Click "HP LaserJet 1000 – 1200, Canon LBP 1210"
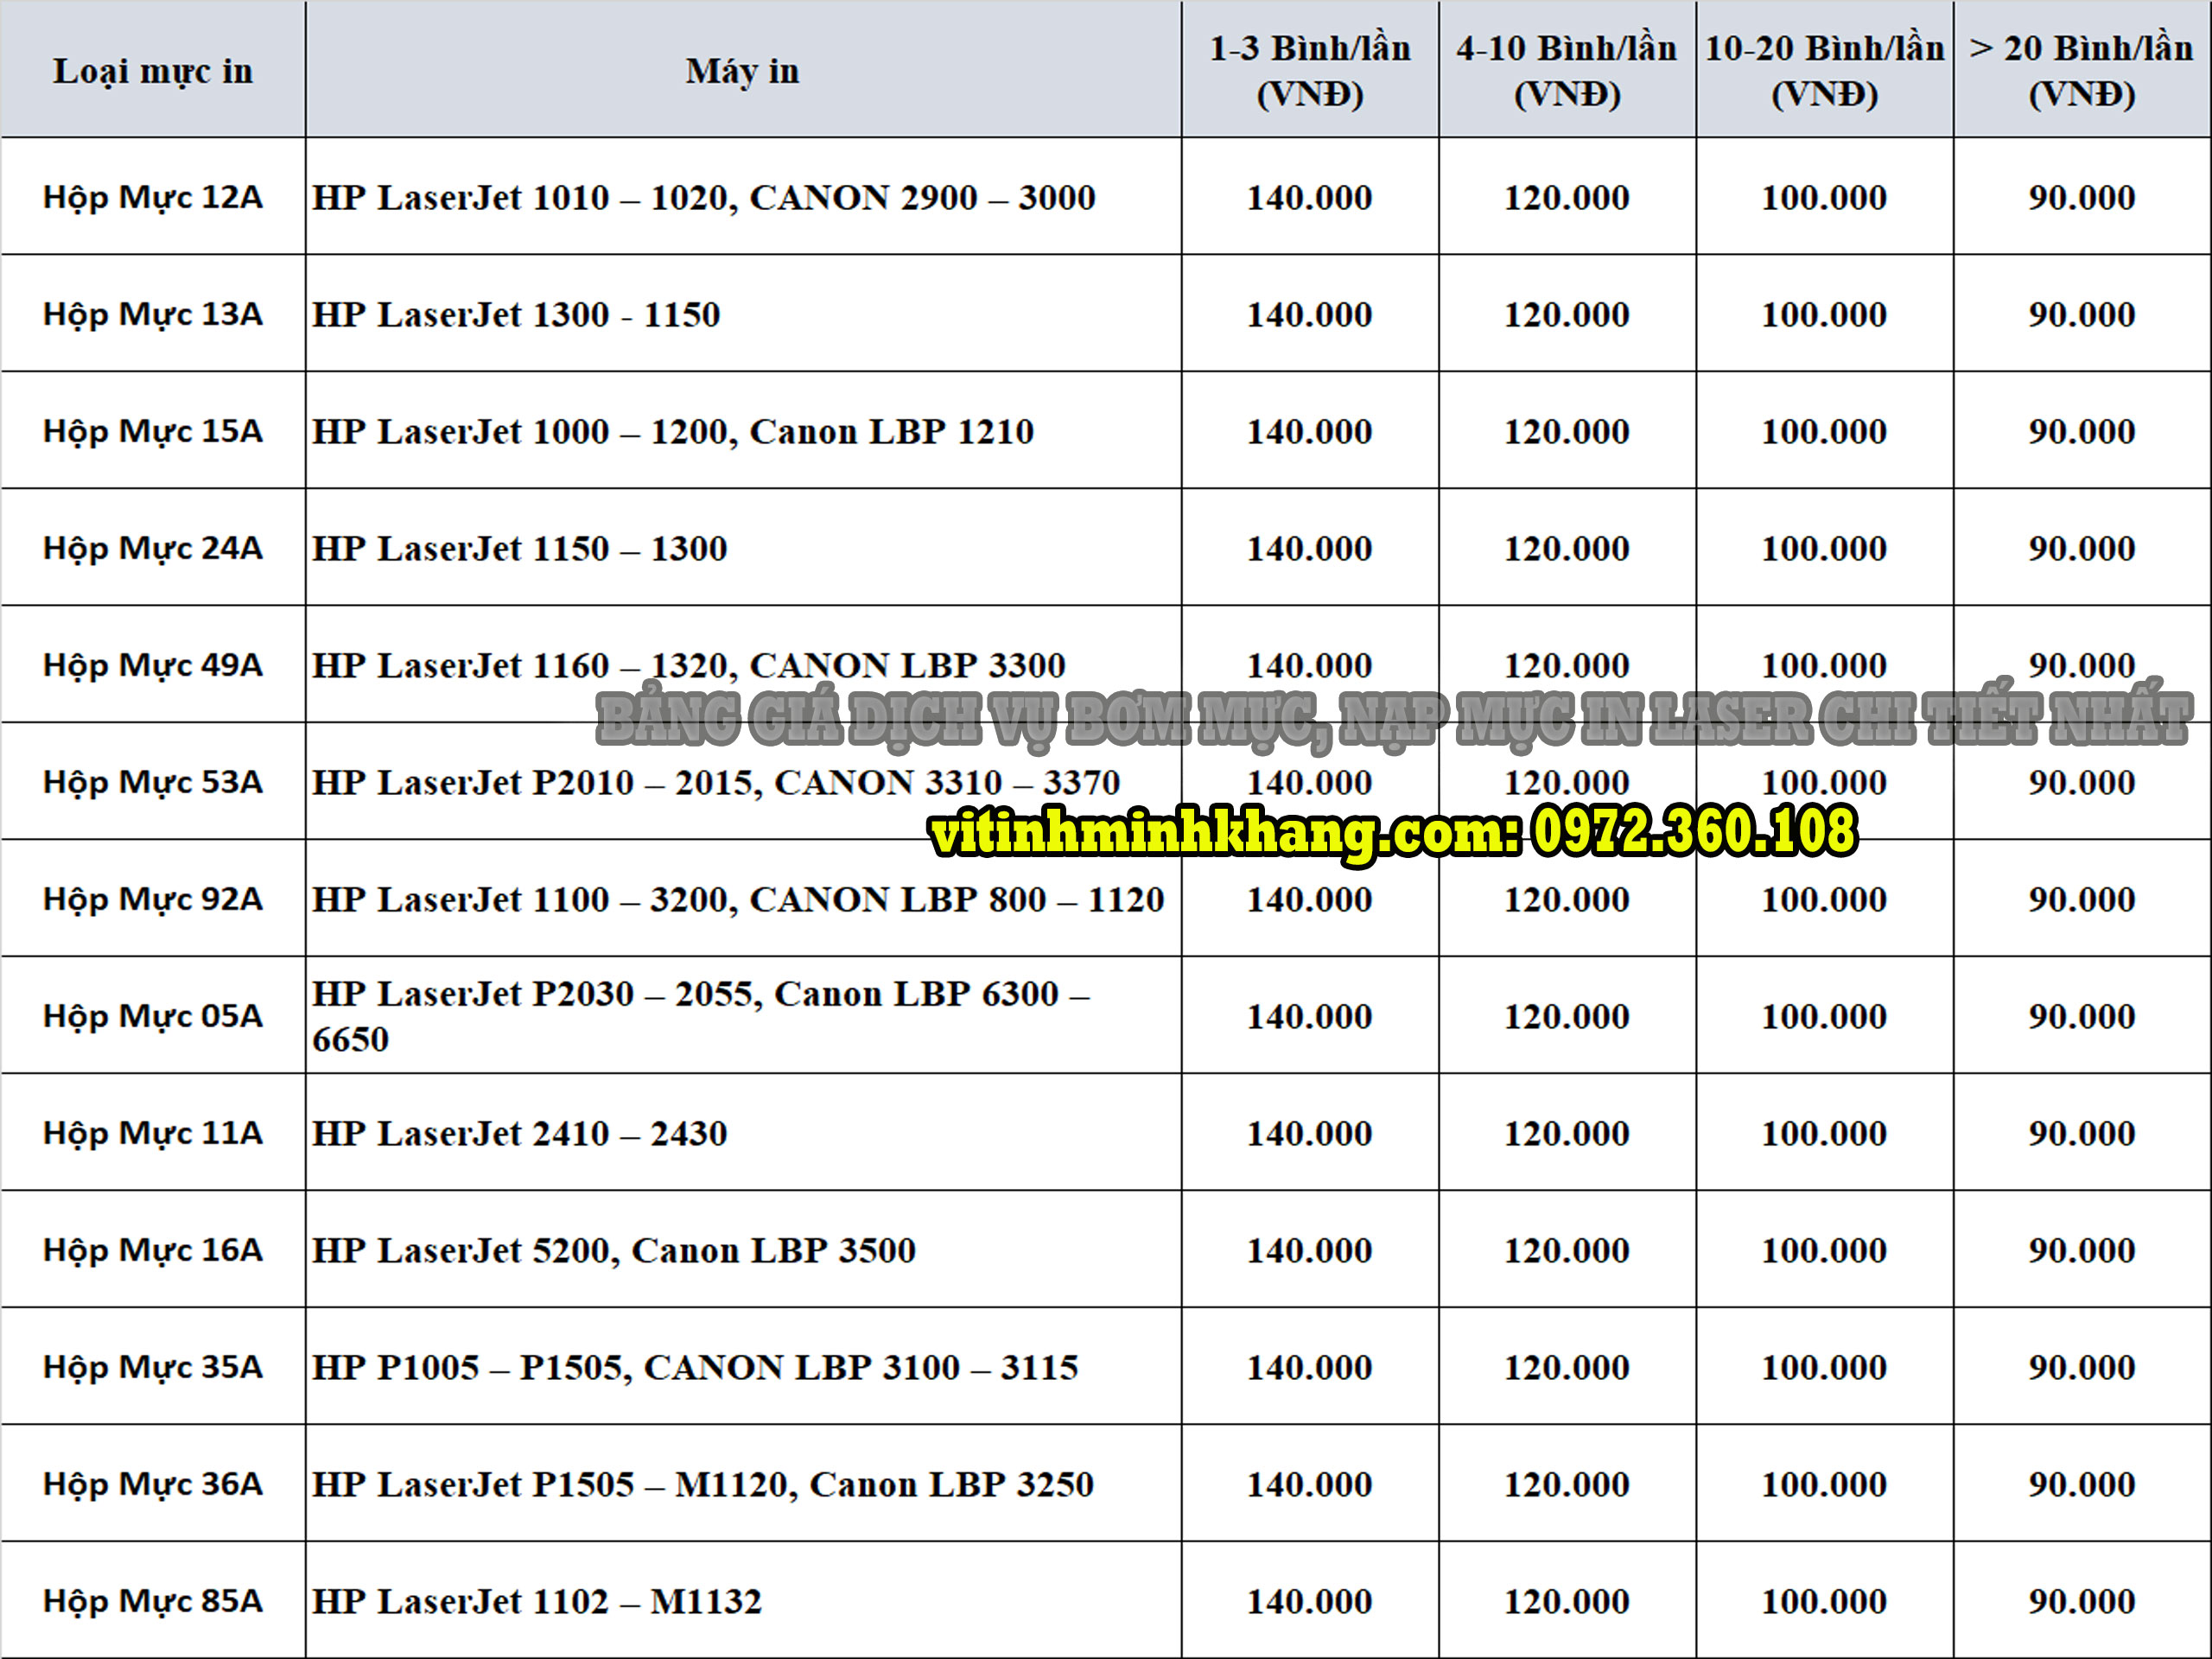Image resolution: width=2212 pixels, height=1659 pixels. [x=673, y=431]
